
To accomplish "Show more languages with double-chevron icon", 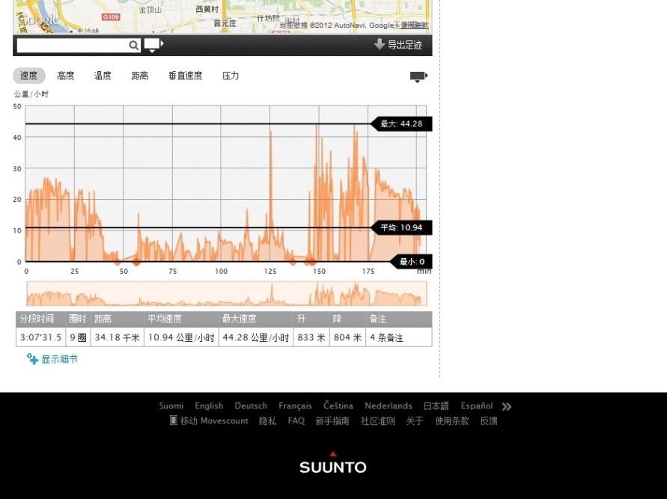I will [507, 406].
